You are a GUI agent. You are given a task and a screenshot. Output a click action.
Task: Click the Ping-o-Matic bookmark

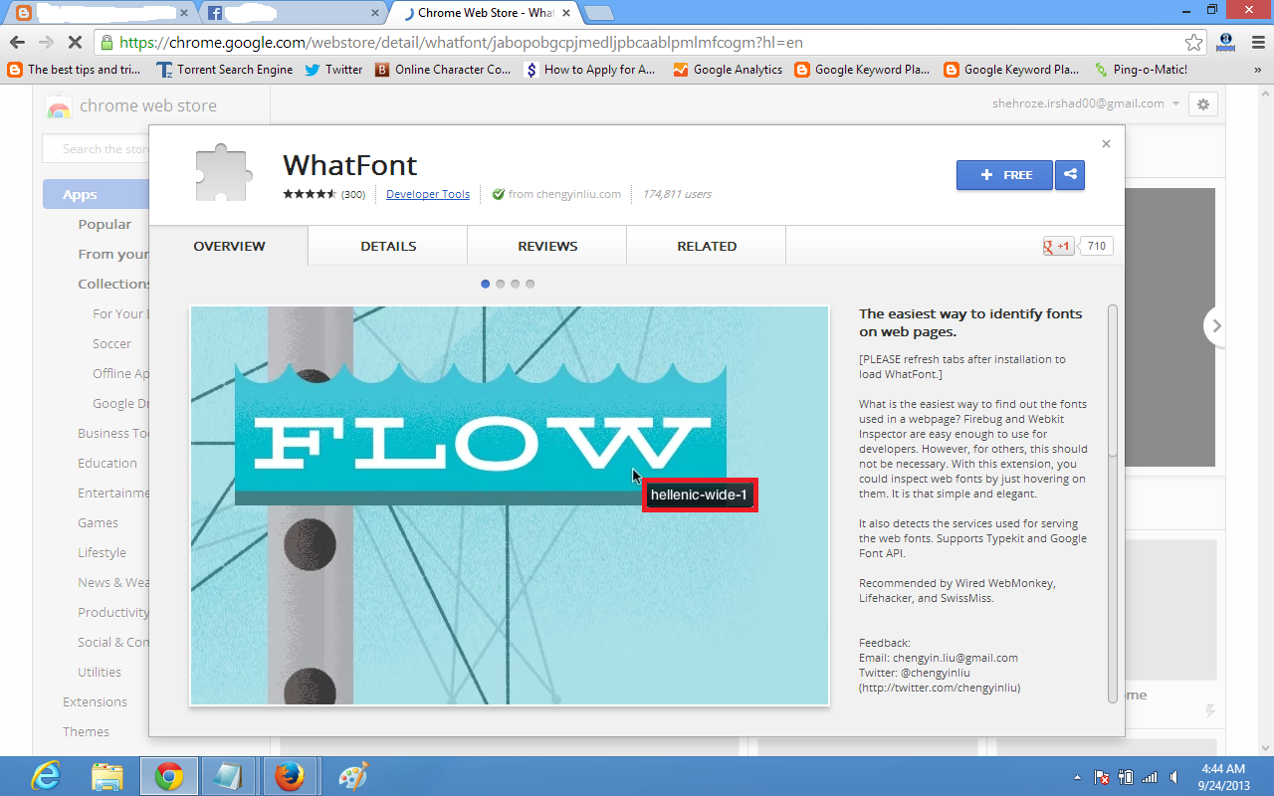coord(1145,70)
